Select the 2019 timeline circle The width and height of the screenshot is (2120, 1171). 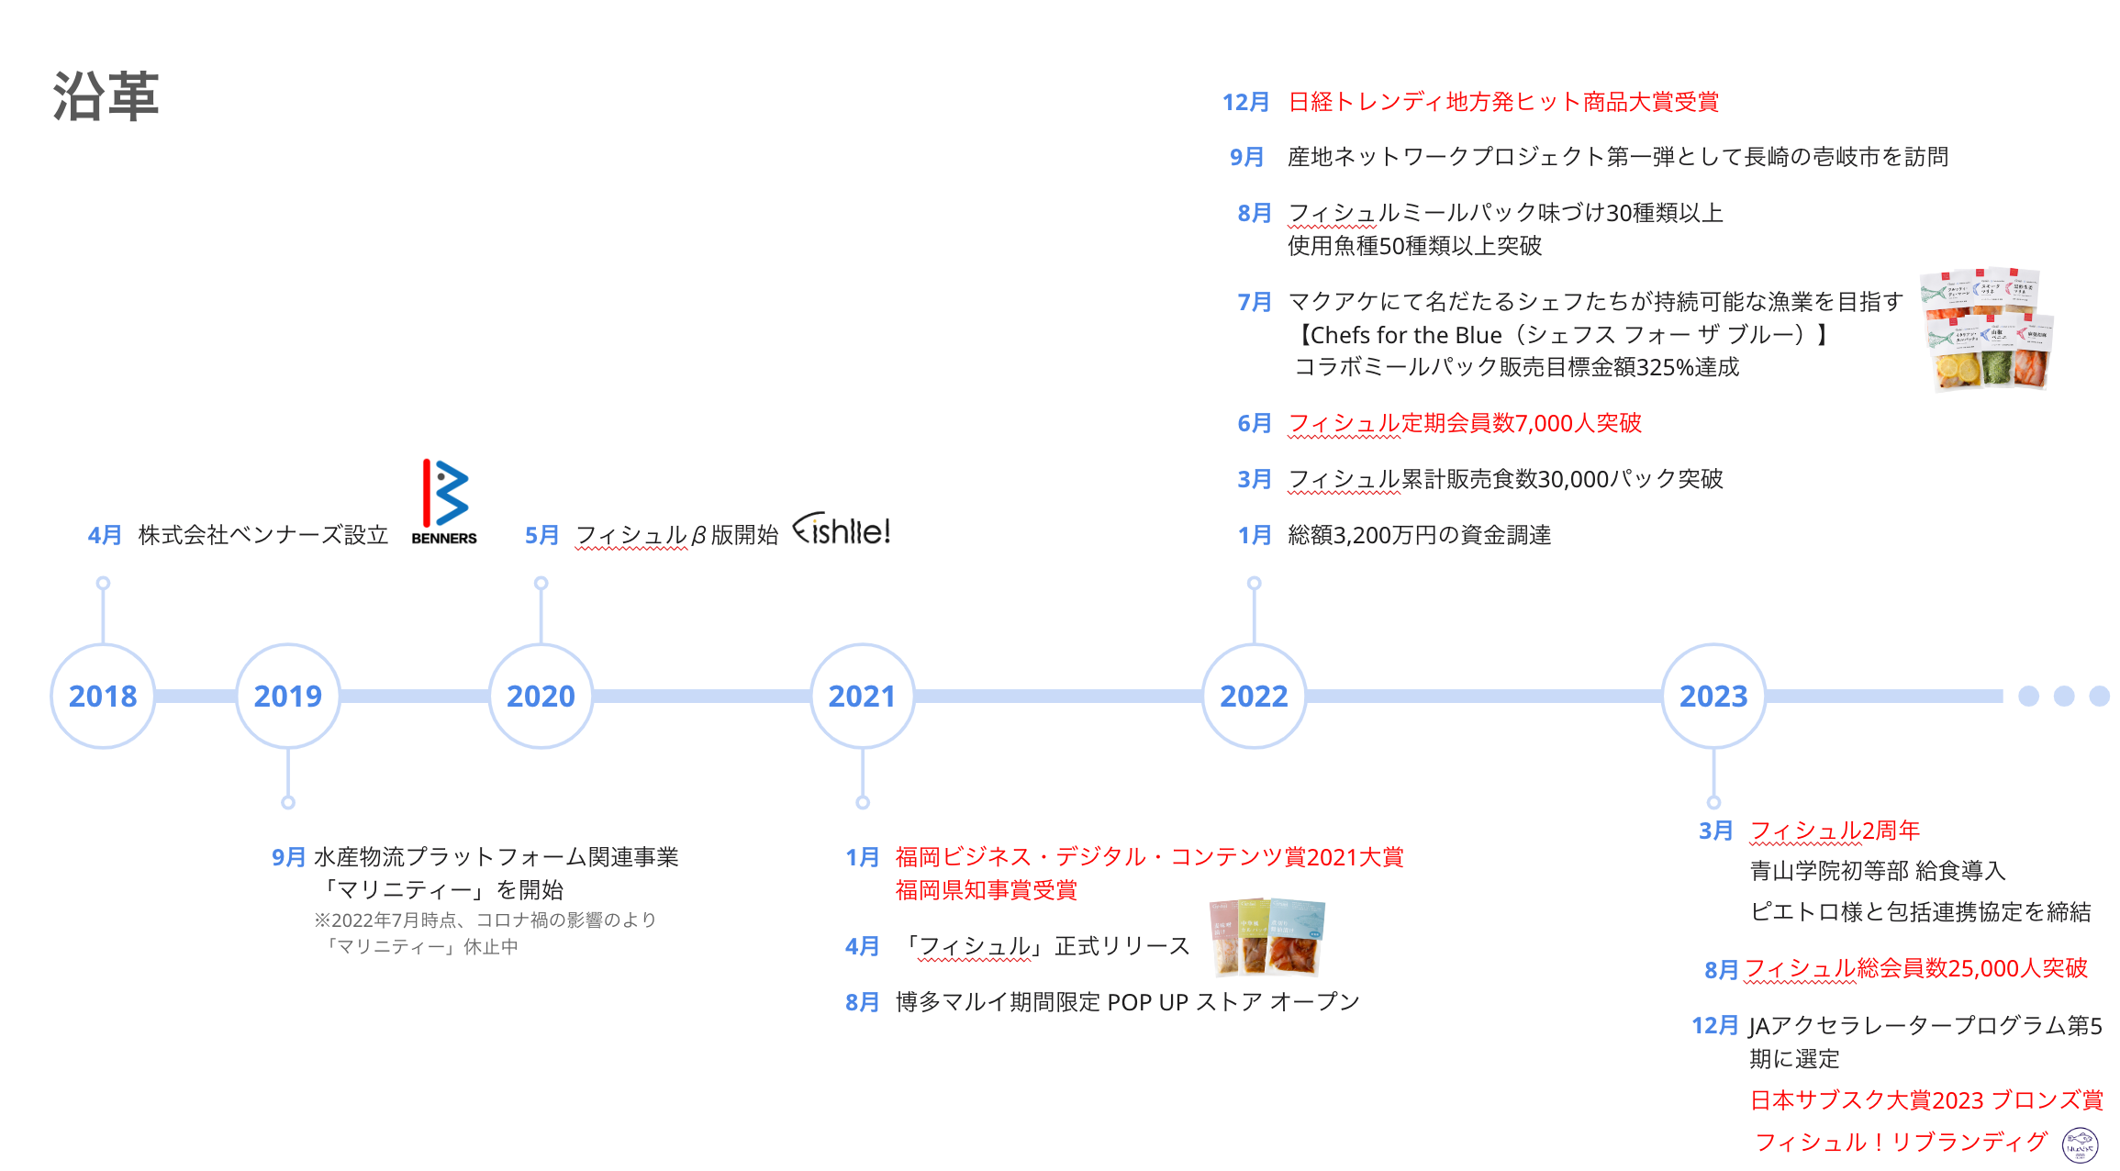288,696
